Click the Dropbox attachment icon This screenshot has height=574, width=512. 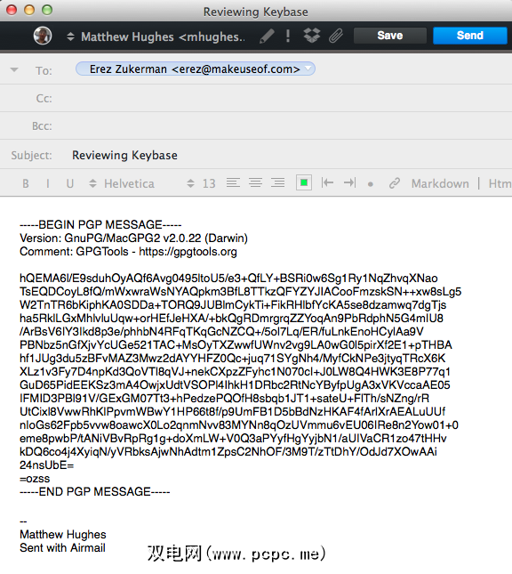click(x=312, y=36)
